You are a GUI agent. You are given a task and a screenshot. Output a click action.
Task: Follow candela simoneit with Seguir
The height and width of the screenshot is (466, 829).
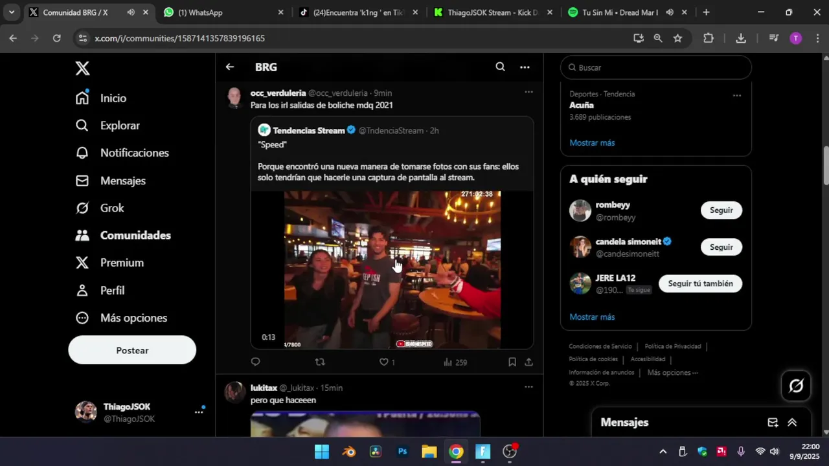point(721,247)
